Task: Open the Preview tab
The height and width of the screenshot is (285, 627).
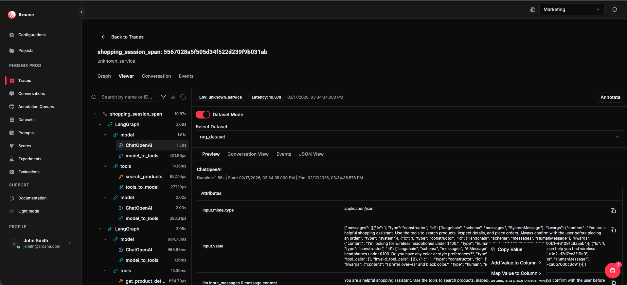Action: (211, 154)
